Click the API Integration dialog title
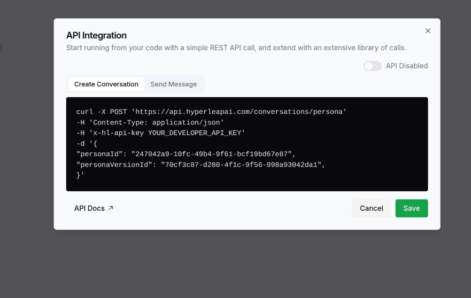This screenshot has width=471, height=298. click(96, 35)
